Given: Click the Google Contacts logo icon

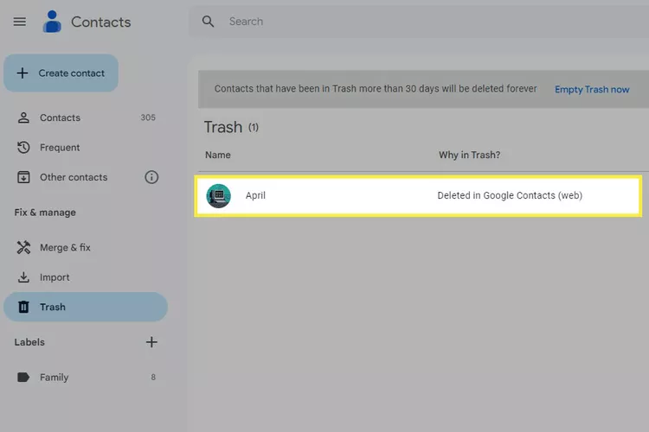Looking at the screenshot, I should (52, 22).
